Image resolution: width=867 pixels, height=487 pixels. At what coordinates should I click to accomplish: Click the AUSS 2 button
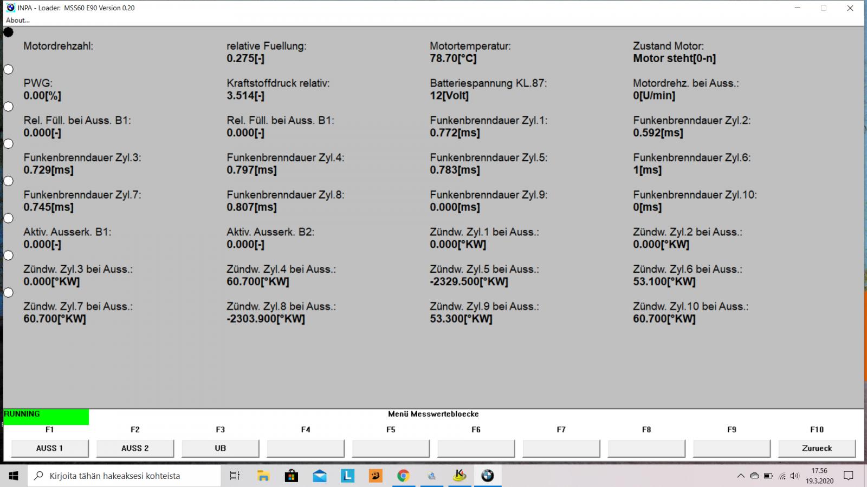(135, 448)
